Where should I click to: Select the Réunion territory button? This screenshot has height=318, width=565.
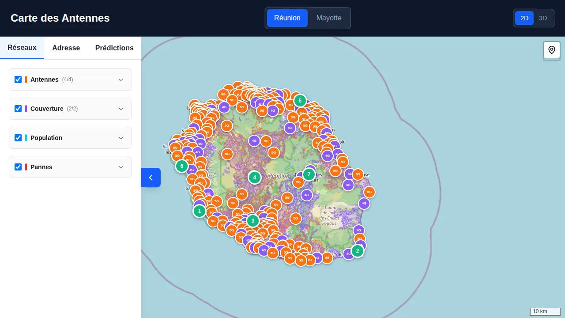tap(287, 18)
